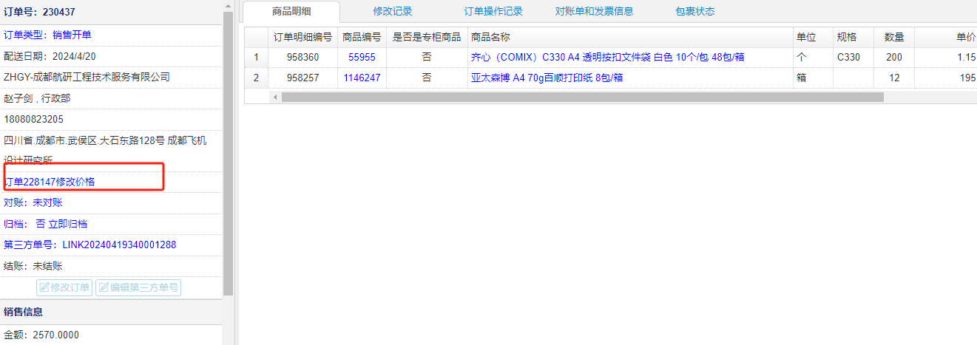Click 对账: 未对账 status
The height and width of the screenshot is (345, 977).
pyautogui.click(x=33, y=202)
